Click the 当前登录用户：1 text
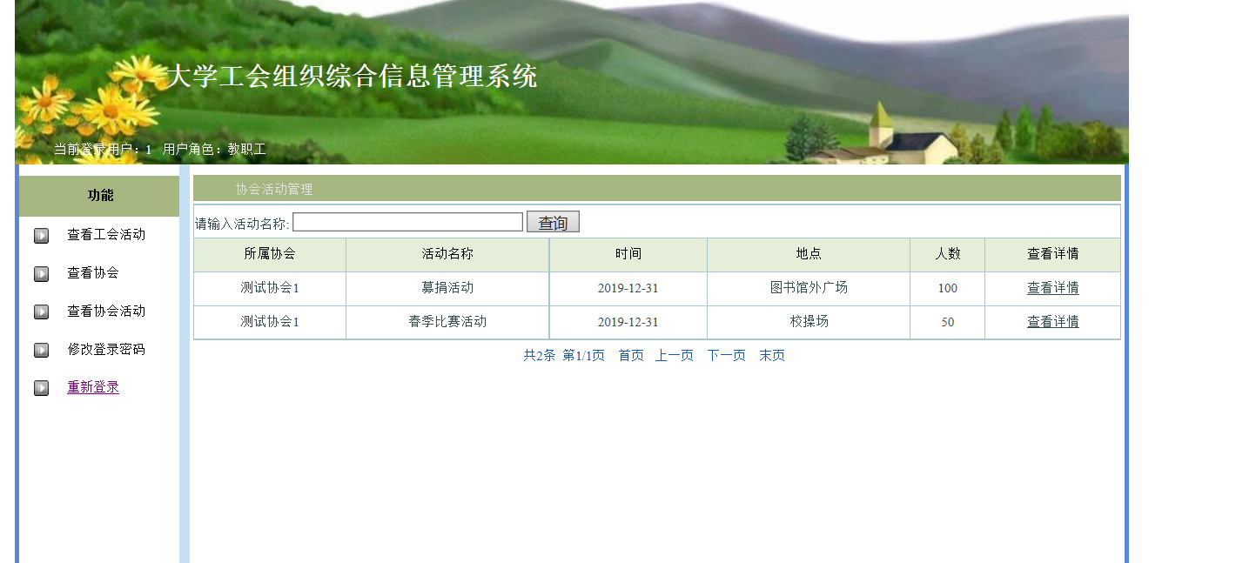The width and height of the screenshot is (1236, 563). [x=103, y=150]
